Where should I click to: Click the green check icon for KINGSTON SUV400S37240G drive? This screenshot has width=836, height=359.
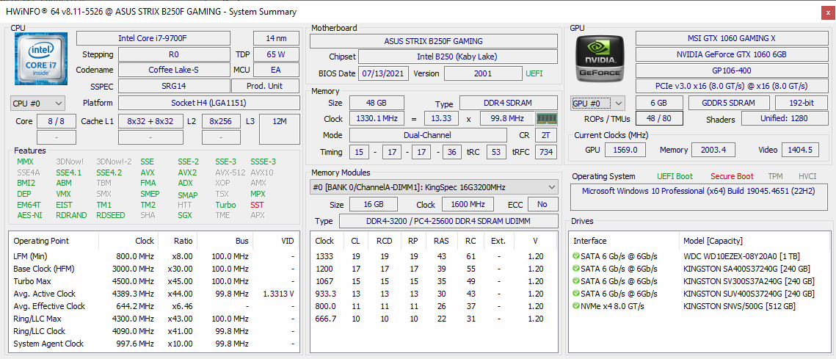(576, 294)
